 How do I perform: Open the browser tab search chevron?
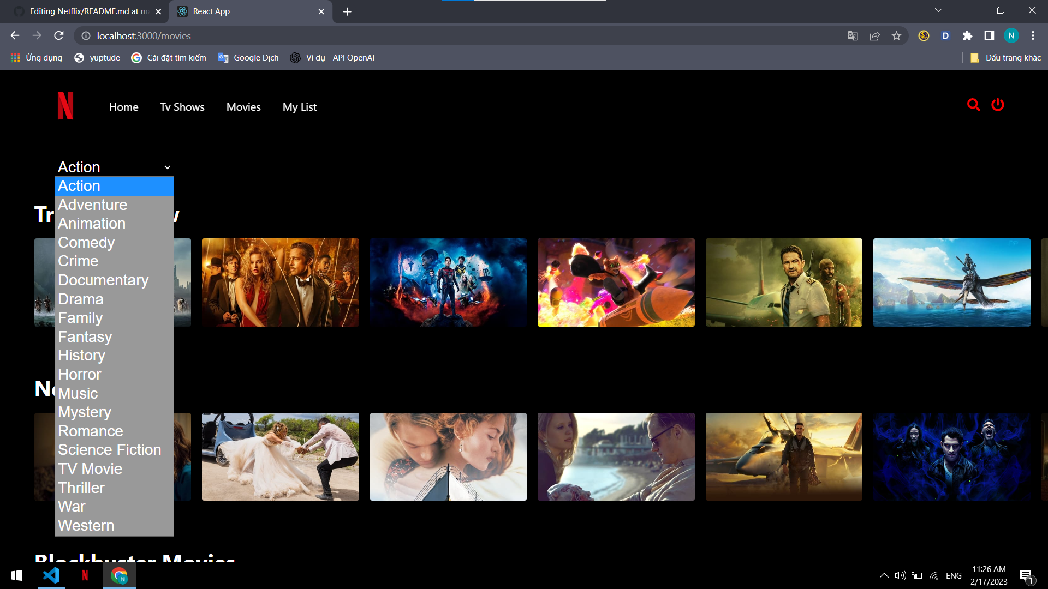(938, 10)
